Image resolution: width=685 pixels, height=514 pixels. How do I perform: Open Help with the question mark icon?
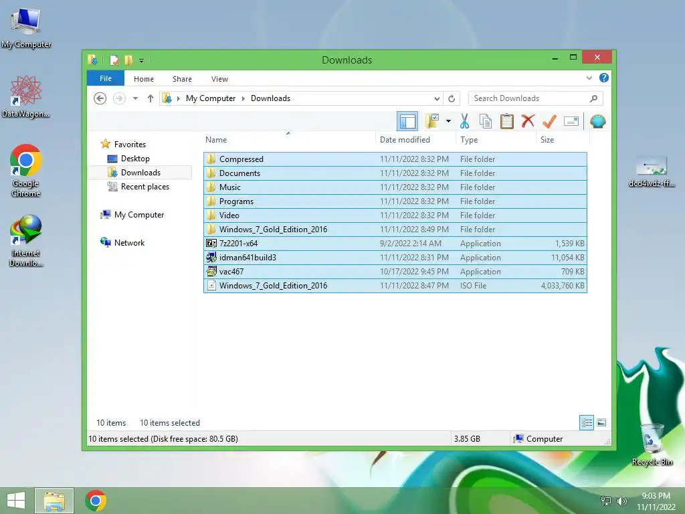[604, 78]
